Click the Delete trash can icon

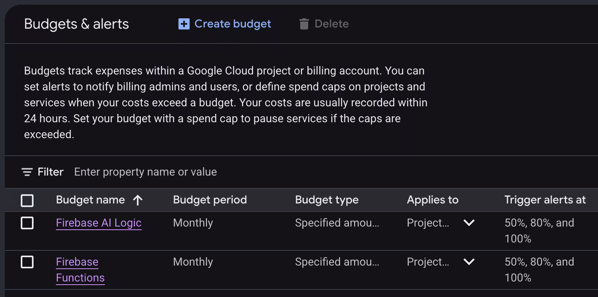(x=304, y=24)
